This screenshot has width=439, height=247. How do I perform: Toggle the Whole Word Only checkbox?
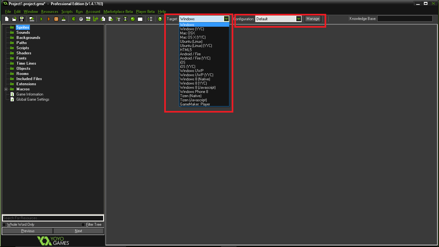(x=4, y=224)
